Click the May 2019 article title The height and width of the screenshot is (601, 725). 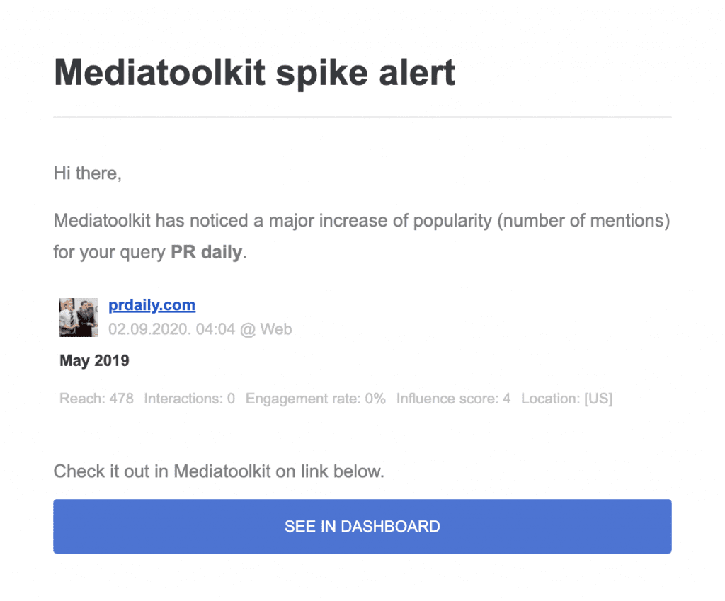pos(93,360)
